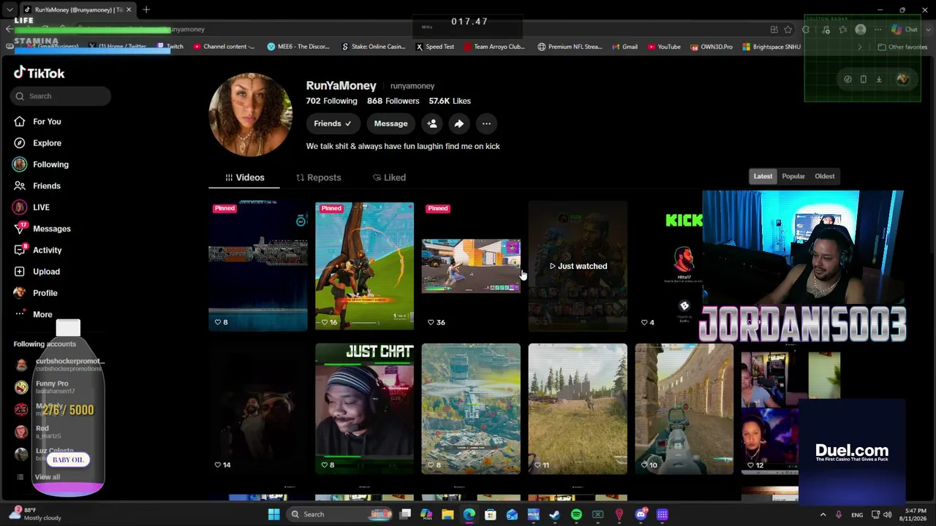Switch to the Reposts tab

tap(318, 178)
